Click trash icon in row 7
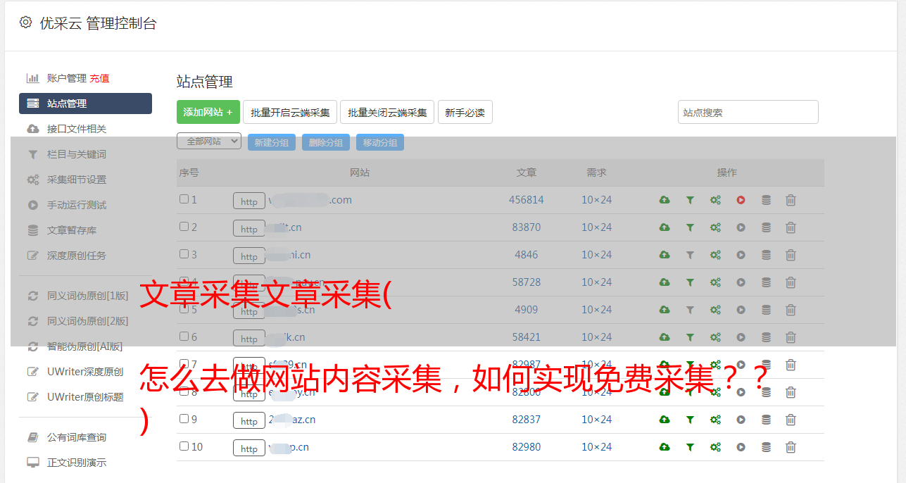 791,365
